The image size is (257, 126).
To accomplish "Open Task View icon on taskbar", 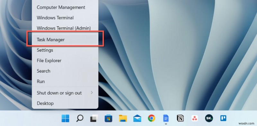I will (94, 118).
